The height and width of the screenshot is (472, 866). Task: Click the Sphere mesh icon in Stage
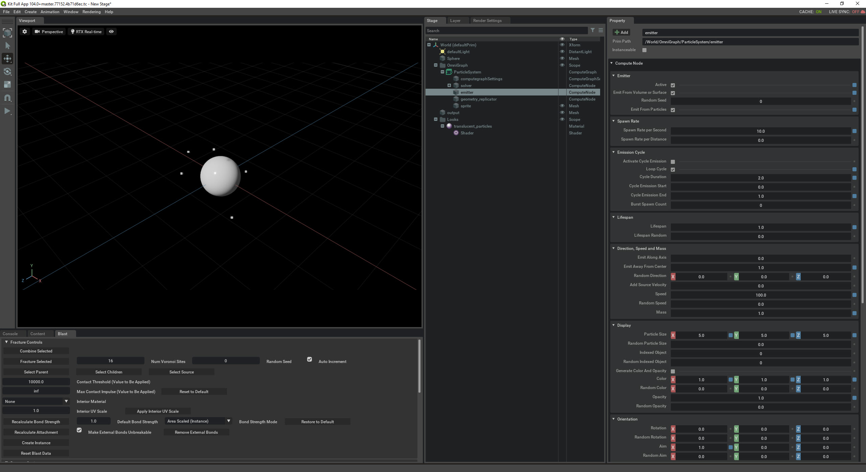(442, 59)
